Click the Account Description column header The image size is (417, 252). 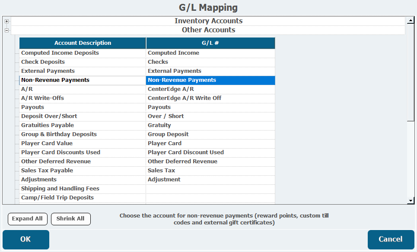pyautogui.click(x=83, y=43)
